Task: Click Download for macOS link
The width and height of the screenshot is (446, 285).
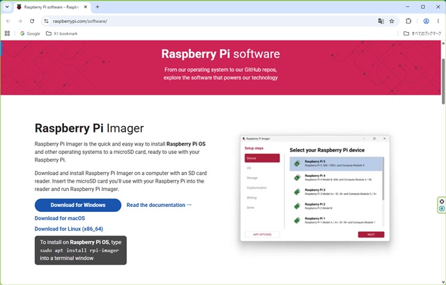Action: (x=60, y=218)
